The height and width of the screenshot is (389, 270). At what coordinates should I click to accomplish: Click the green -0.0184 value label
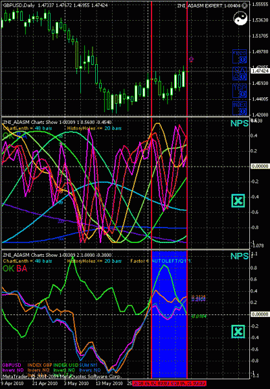pyautogui.click(x=199, y=316)
